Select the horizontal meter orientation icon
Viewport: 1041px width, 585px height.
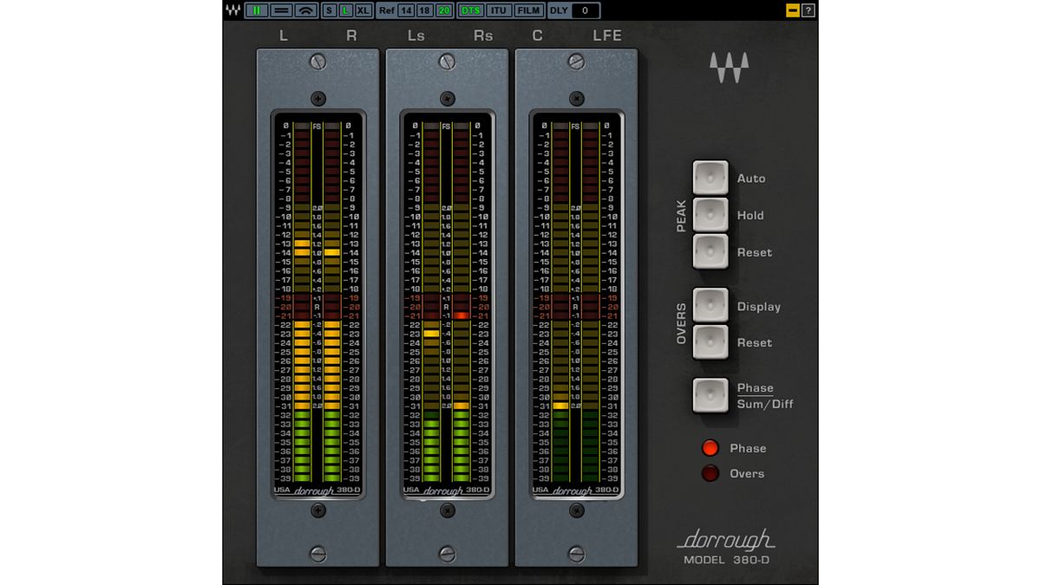click(281, 10)
